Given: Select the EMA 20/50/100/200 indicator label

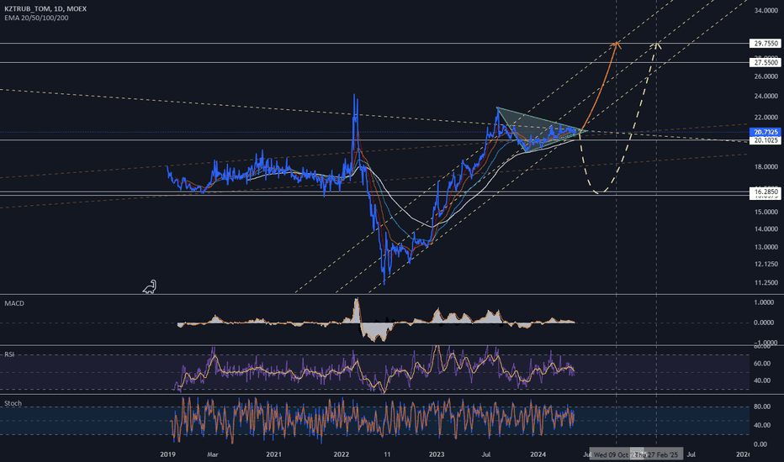Looking at the screenshot, I should (x=36, y=18).
